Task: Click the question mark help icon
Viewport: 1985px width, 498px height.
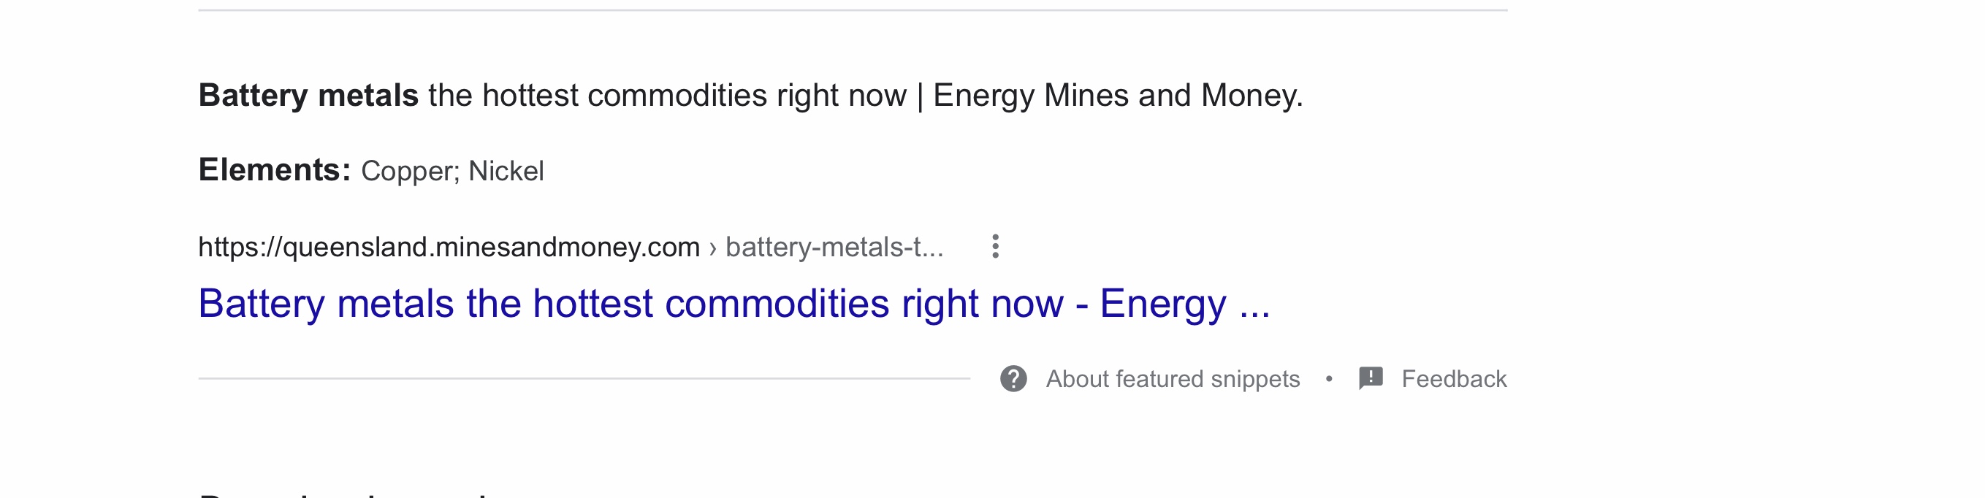Action: click(x=1013, y=379)
